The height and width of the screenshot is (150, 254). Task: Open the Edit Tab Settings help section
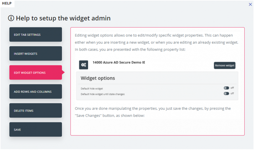tap(35, 34)
